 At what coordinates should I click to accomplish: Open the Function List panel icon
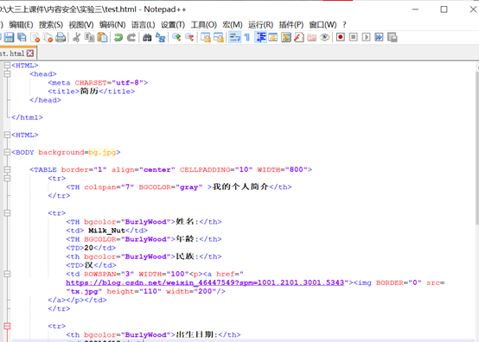pyautogui.click(x=299, y=37)
